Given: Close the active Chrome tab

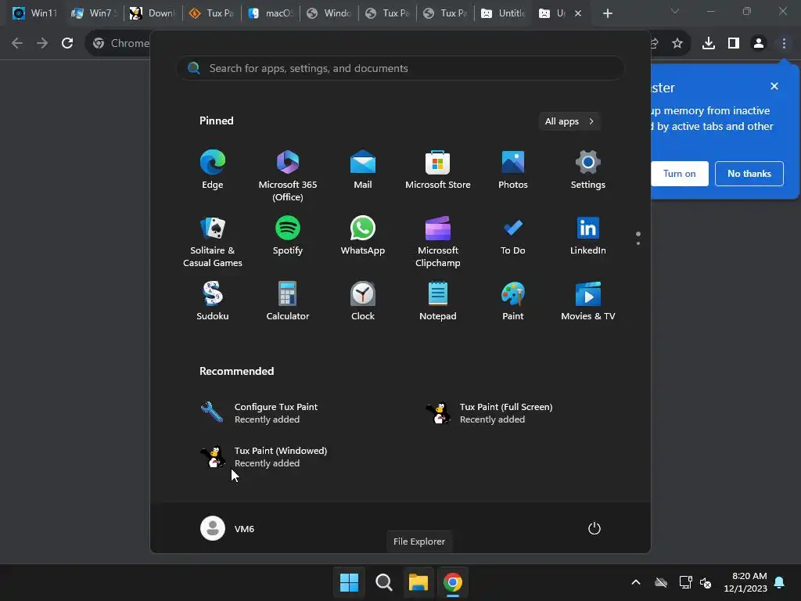Looking at the screenshot, I should [578, 13].
